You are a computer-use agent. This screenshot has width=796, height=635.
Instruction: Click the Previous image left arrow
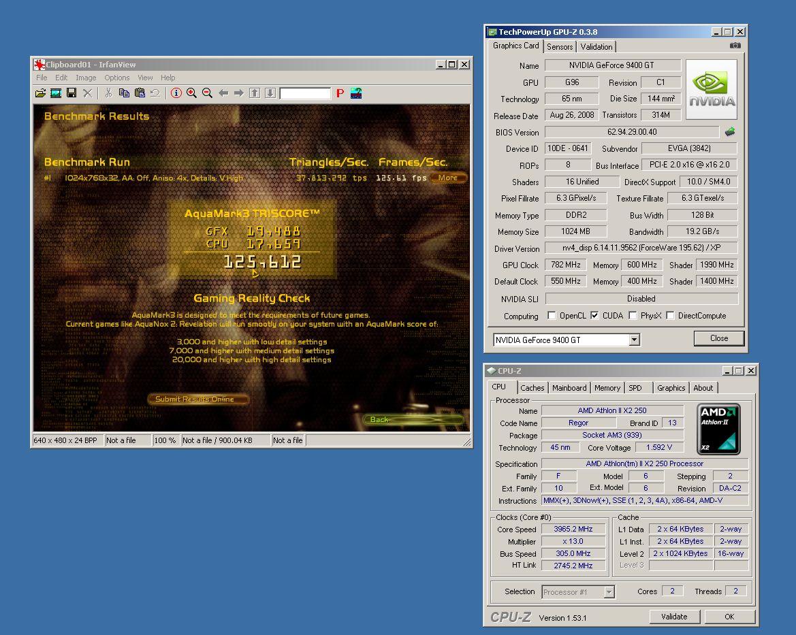click(223, 93)
